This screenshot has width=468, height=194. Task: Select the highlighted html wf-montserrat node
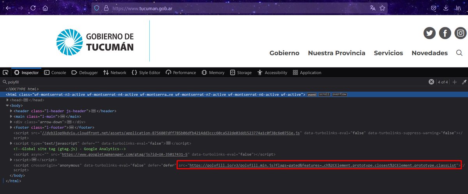(234, 94)
